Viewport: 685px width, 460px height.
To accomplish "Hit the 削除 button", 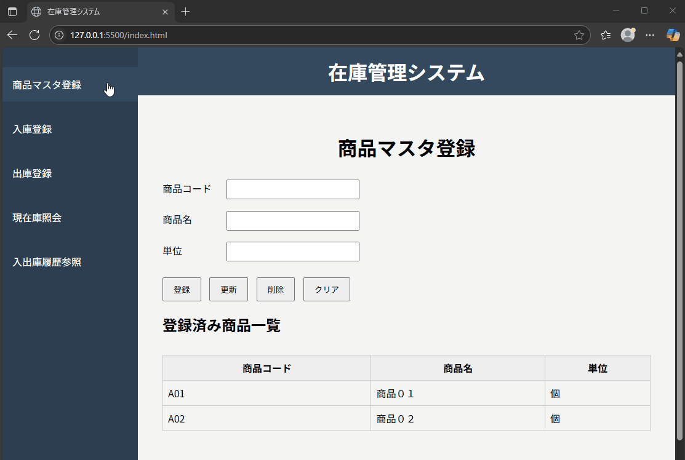I will coord(276,290).
